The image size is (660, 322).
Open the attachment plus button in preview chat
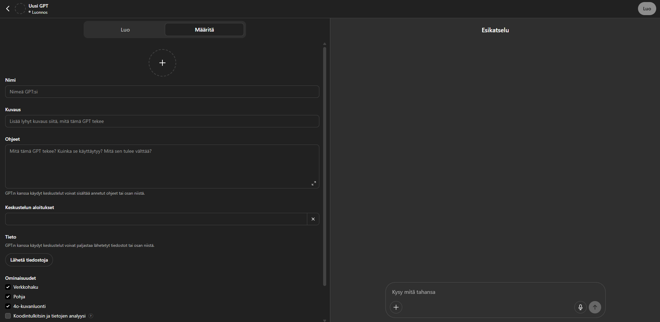pos(396,307)
